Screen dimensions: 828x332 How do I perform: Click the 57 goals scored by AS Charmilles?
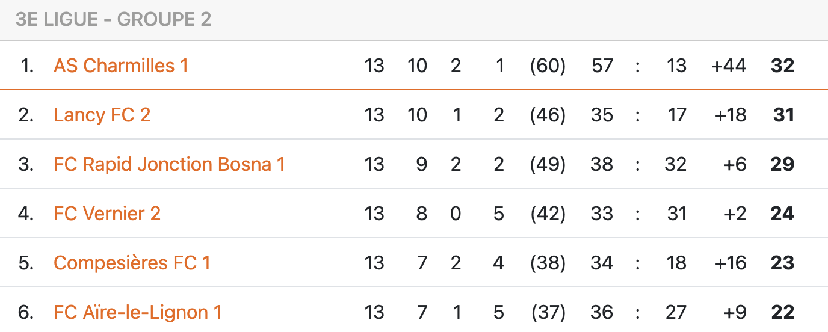[602, 66]
